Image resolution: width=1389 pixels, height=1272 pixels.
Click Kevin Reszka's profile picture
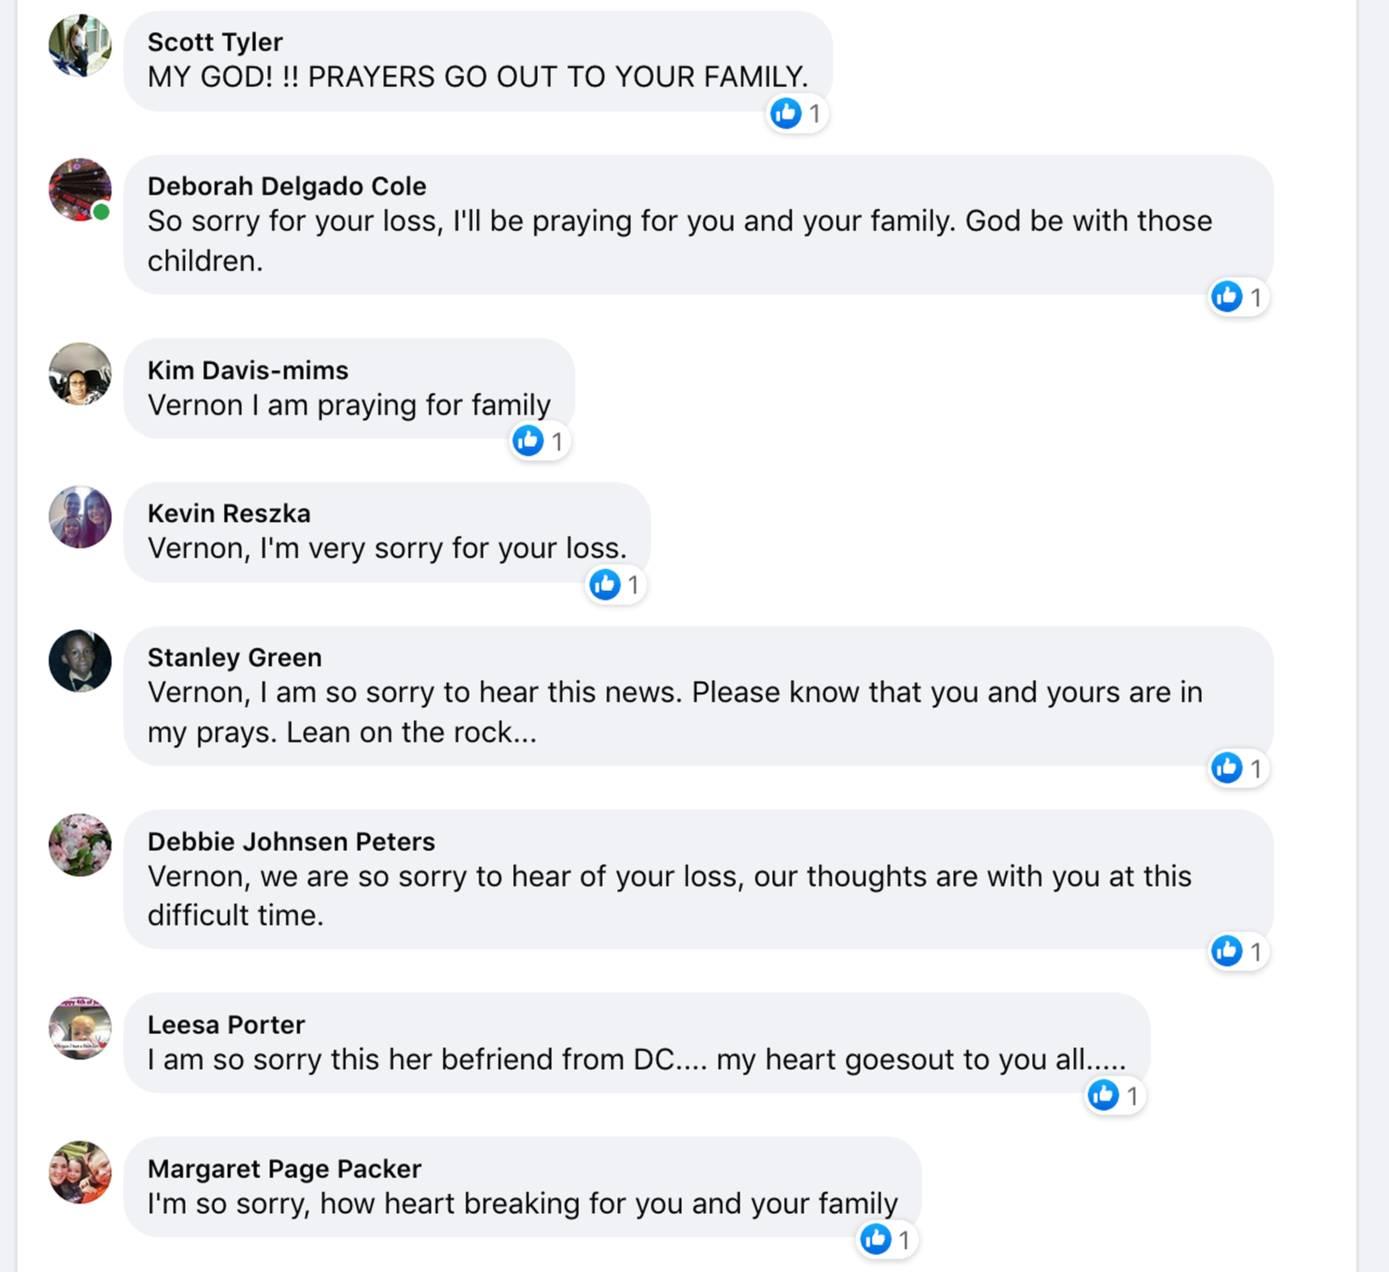pyautogui.click(x=80, y=517)
